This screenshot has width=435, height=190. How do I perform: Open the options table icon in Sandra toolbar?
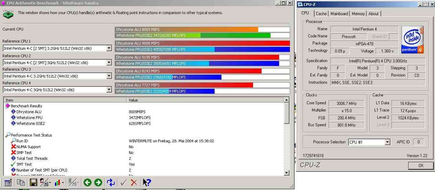point(8,182)
